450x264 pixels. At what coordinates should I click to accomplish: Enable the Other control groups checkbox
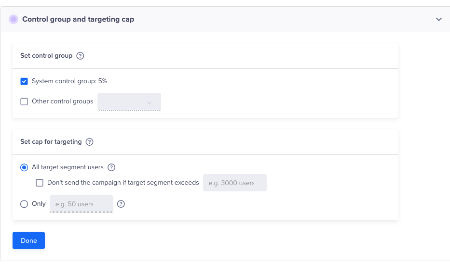[x=24, y=101]
